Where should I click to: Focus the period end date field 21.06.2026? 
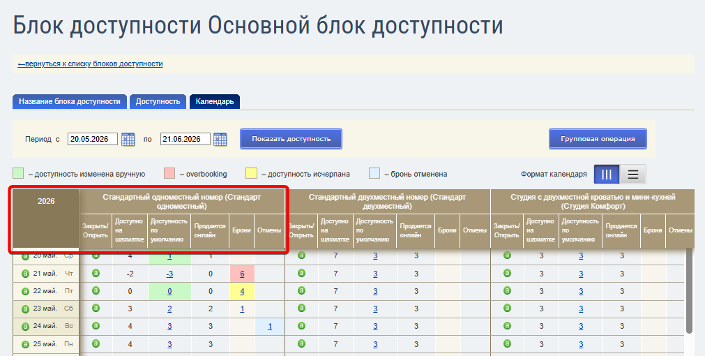tap(185, 139)
